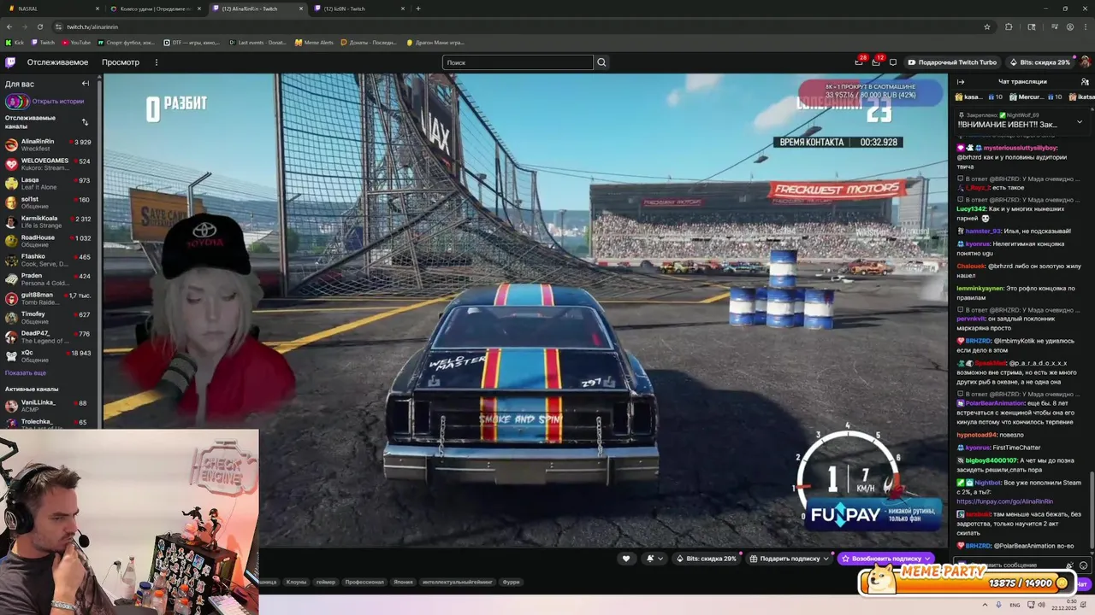
Task: Open Открыть истории link in sidebar
Action: click(58, 101)
